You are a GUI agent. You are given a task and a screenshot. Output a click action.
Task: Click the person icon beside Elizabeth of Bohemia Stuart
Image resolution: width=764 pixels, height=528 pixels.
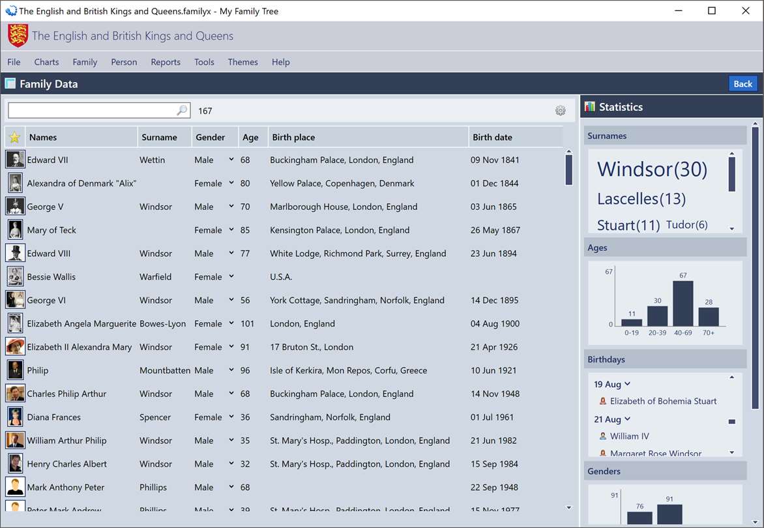coord(603,401)
